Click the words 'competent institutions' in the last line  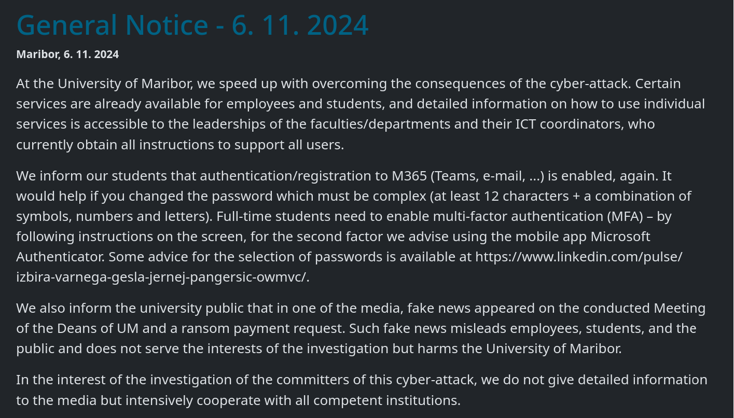click(x=386, y=401)
